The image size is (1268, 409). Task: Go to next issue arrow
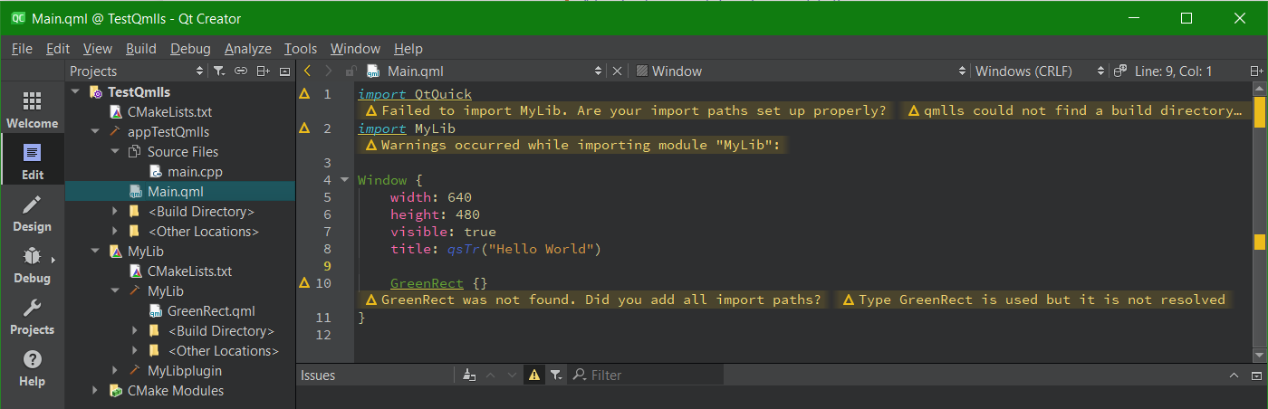click(x=511, y=375)
